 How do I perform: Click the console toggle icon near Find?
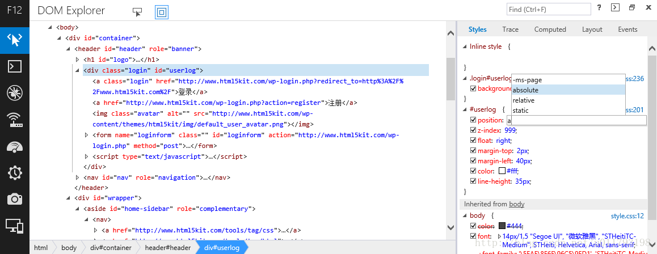coord(615,7)
